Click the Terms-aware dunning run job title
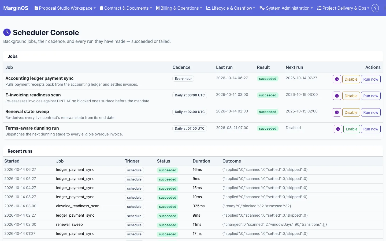This screenshot has width=386, height=241. [32, 128]
